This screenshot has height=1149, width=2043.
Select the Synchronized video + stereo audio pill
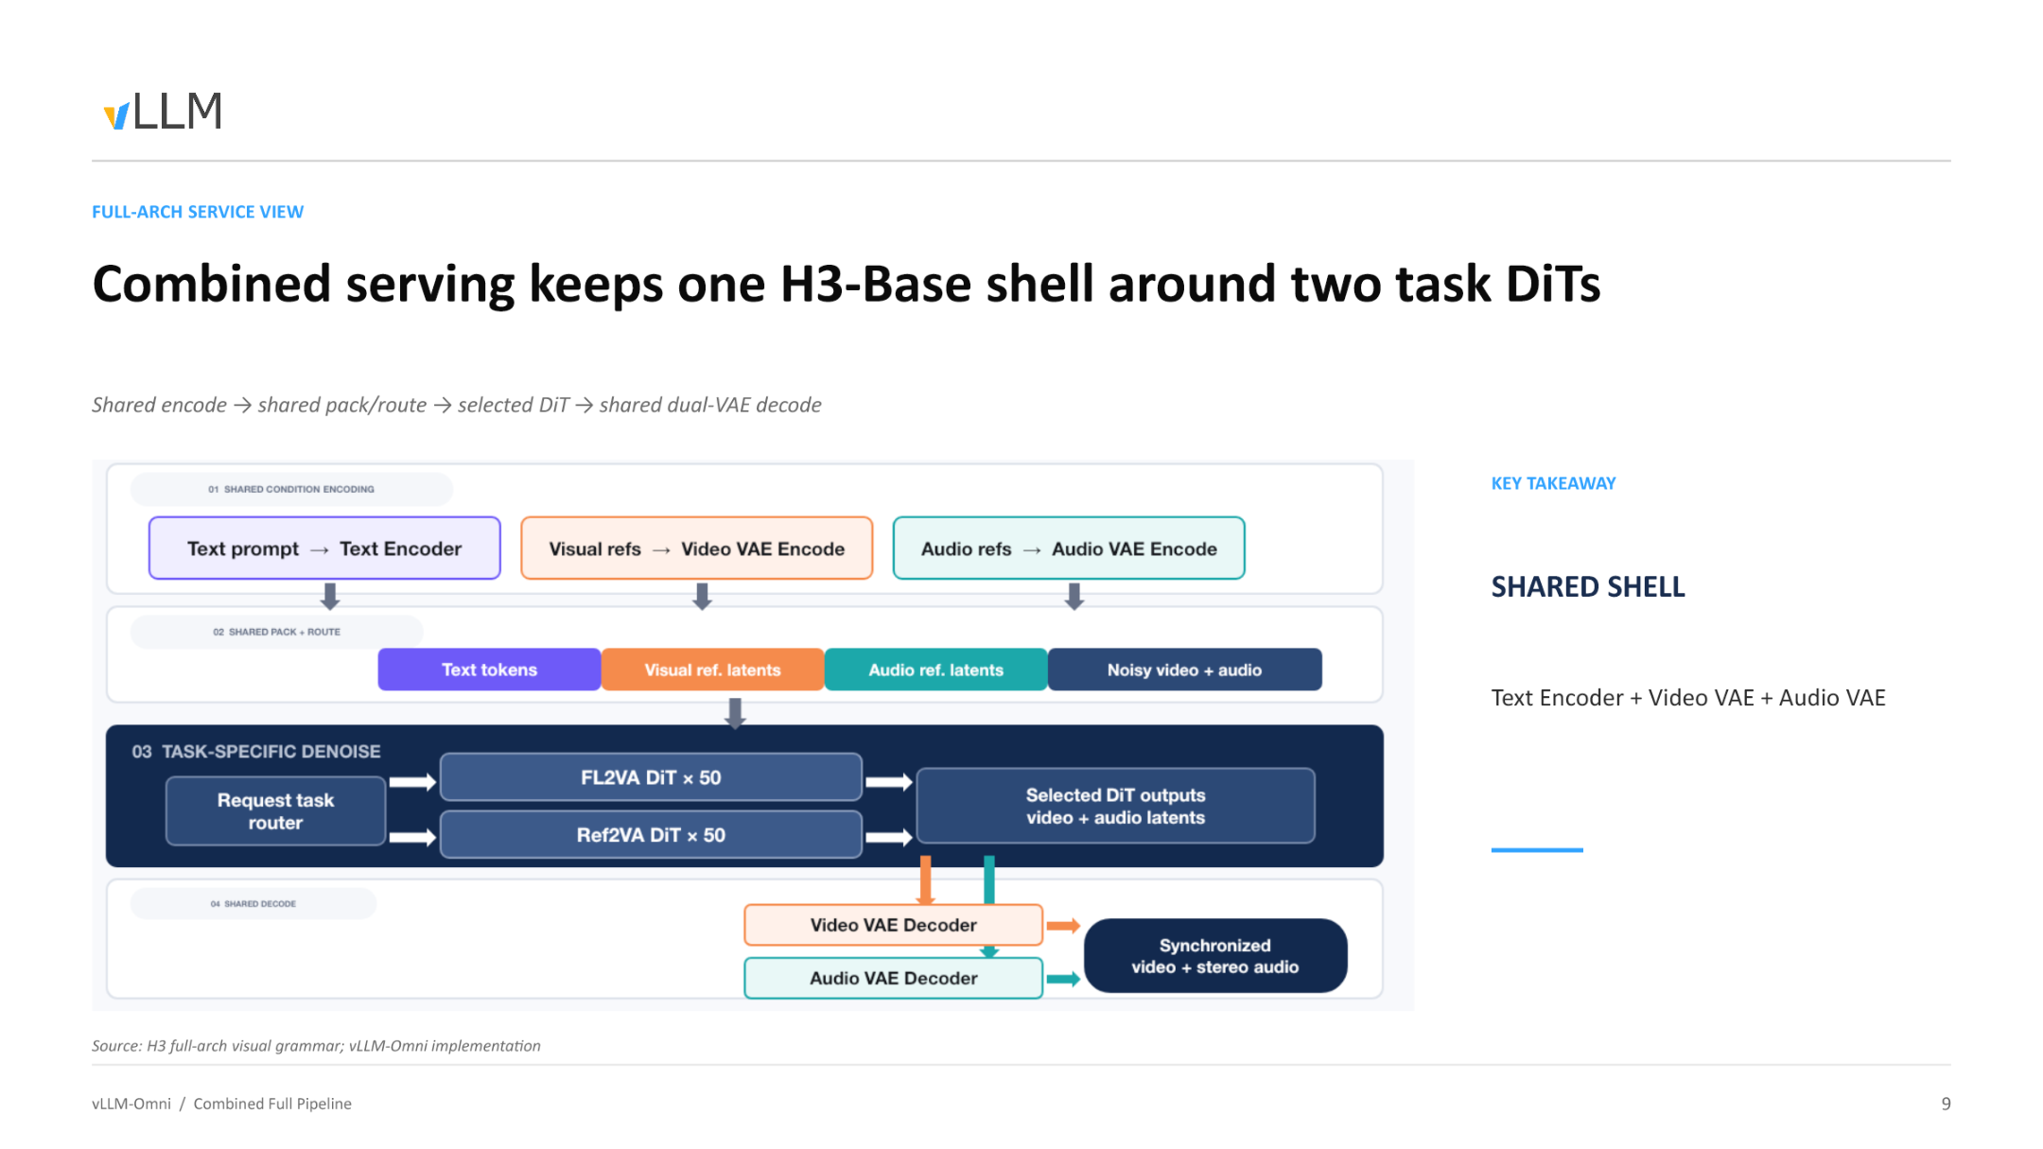click(x=1215, y=956)
